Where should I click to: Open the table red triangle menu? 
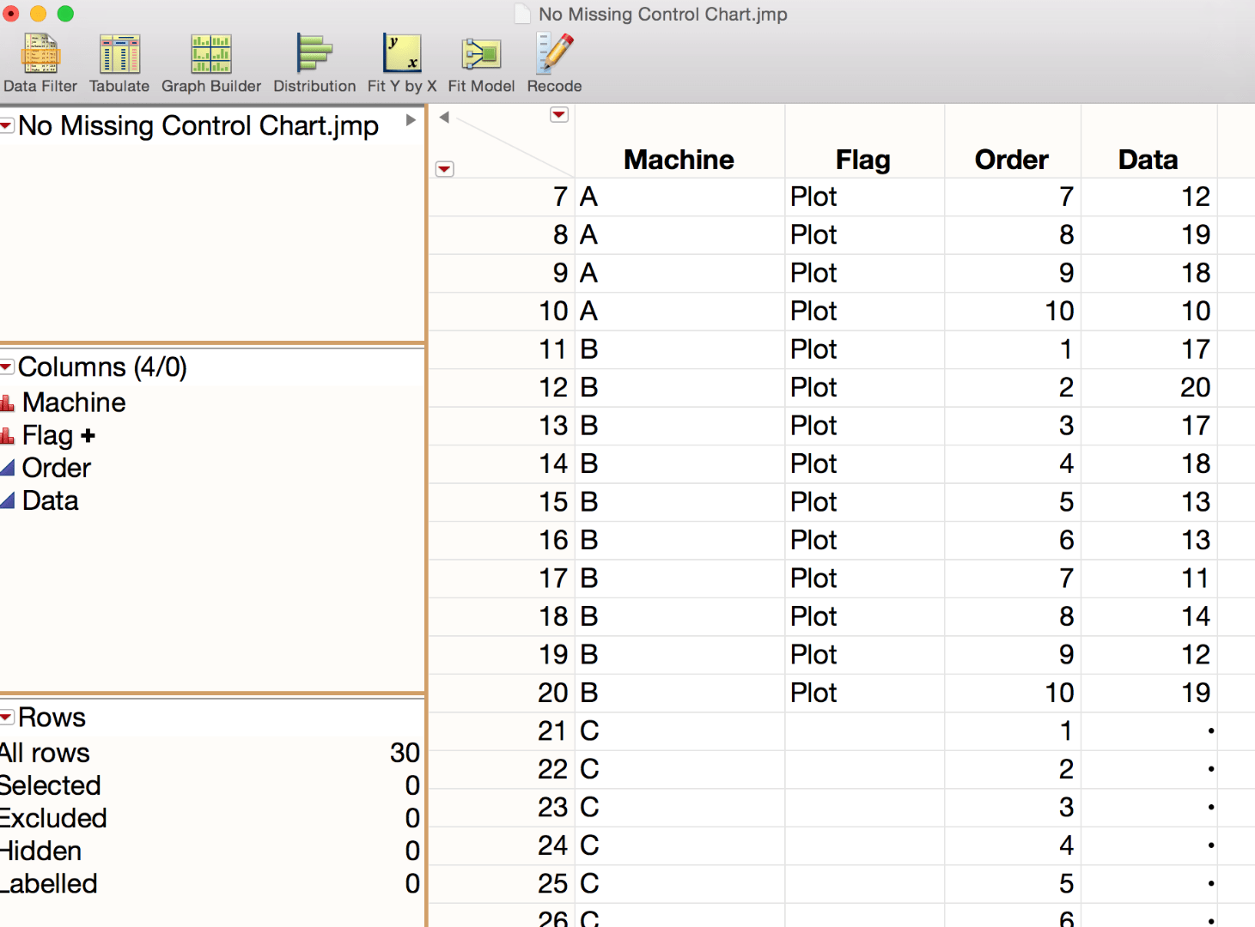7,126
